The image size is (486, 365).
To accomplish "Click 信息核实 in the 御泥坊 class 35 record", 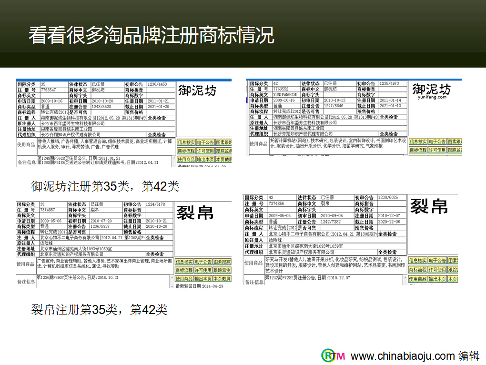I will [x=186, y=142].
